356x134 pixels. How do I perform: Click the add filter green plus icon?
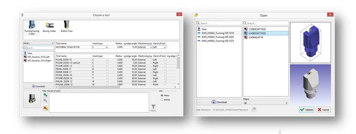(46, 95)
